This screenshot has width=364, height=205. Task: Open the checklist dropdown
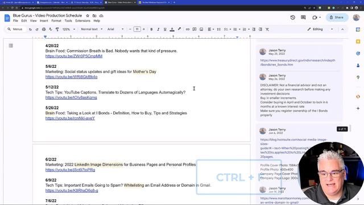227,29
